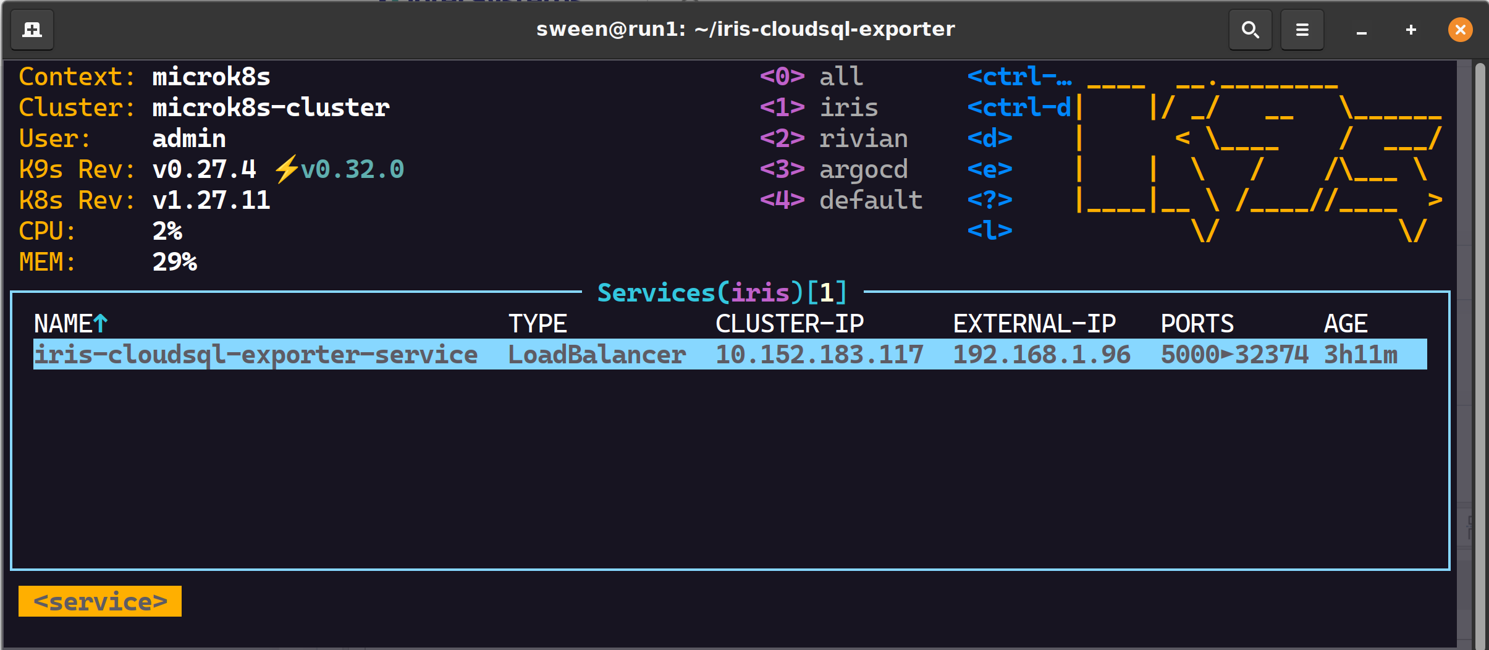The height and width of the screenshot is (650, 1489).
Task: Click the <?> help shortcut hint
Action: pos(989,200)
